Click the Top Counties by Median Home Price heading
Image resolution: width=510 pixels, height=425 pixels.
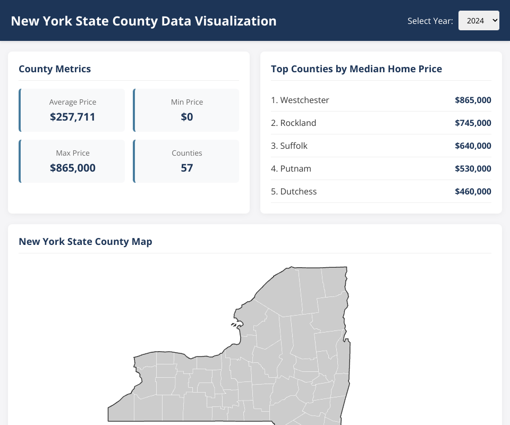(x=356, y=69)
